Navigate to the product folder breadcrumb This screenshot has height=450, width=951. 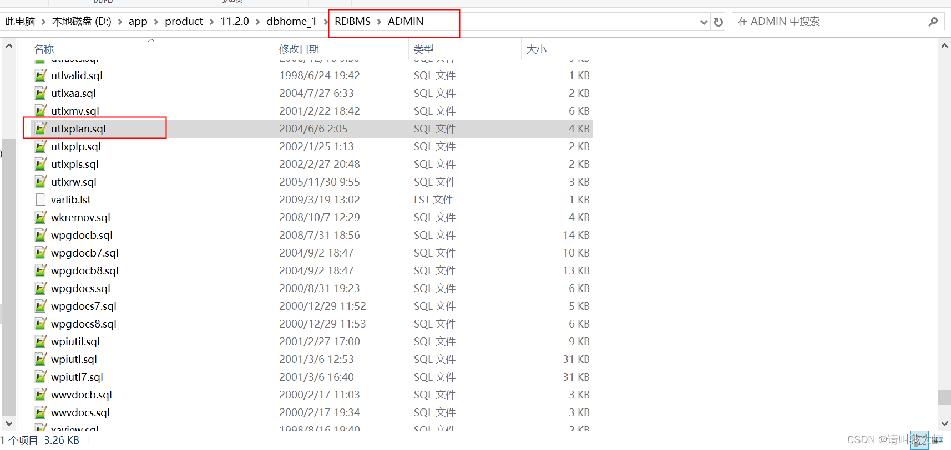pyautogui.click(x=184, y=22)
